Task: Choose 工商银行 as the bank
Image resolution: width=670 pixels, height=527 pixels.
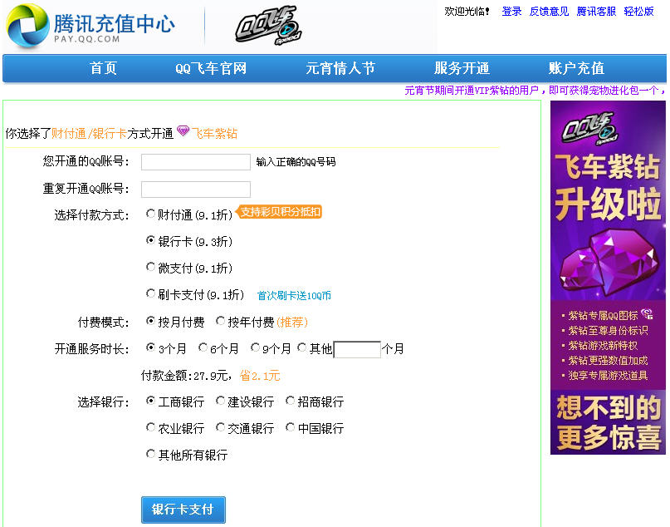Action: coord(150,401)
